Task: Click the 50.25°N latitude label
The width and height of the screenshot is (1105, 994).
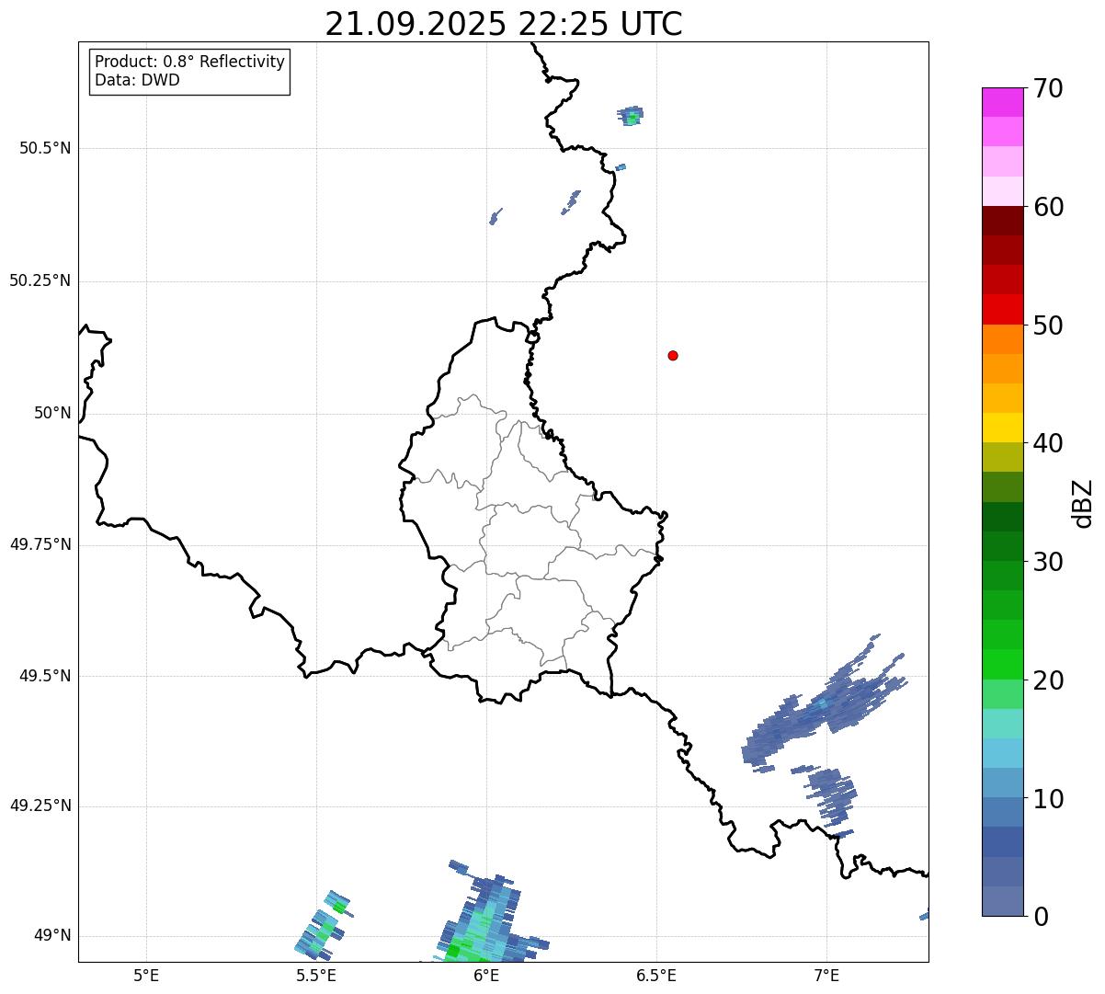Action: [40, 280]
